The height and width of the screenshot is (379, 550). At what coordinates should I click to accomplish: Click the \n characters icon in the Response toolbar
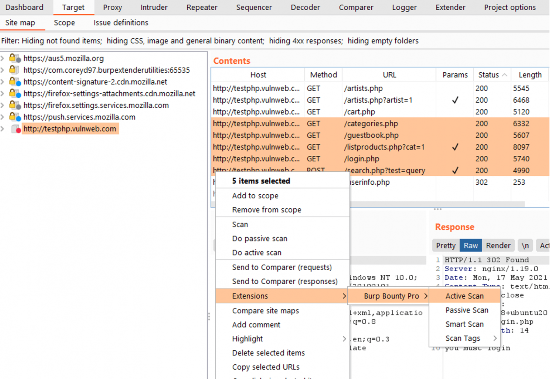pyautogui.click(x=525, y=245)
